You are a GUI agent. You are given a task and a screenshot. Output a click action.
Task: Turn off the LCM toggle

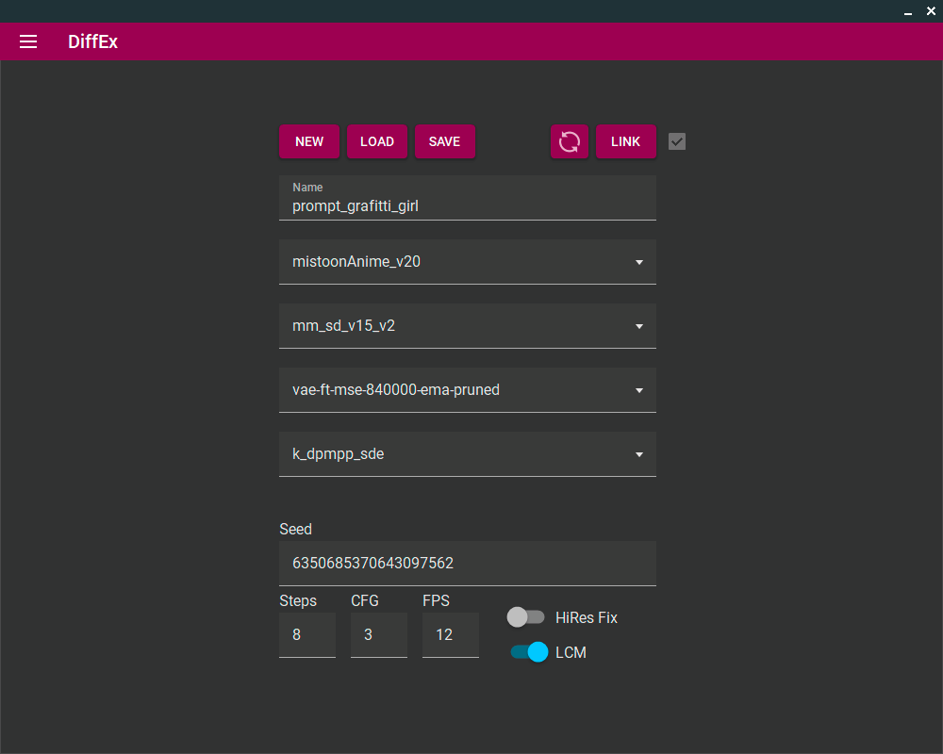(529, 652)
